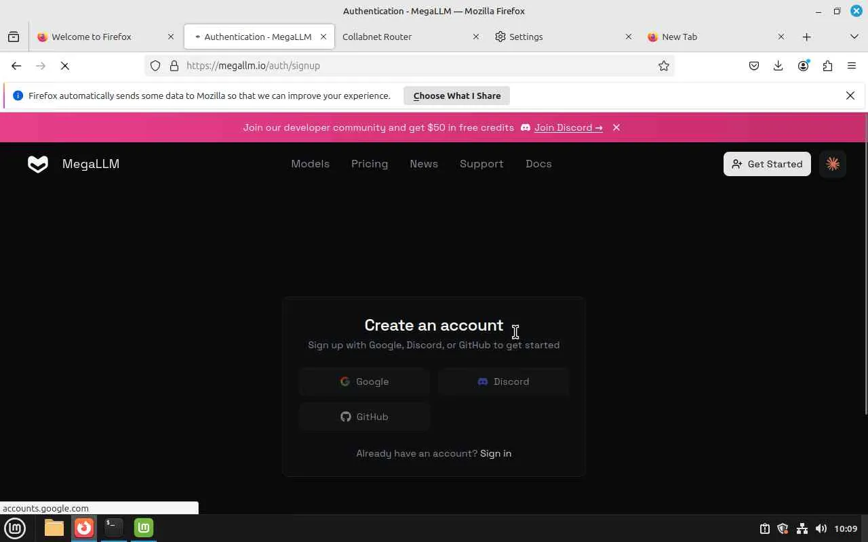Sign up with Discord button

point(503,381)
